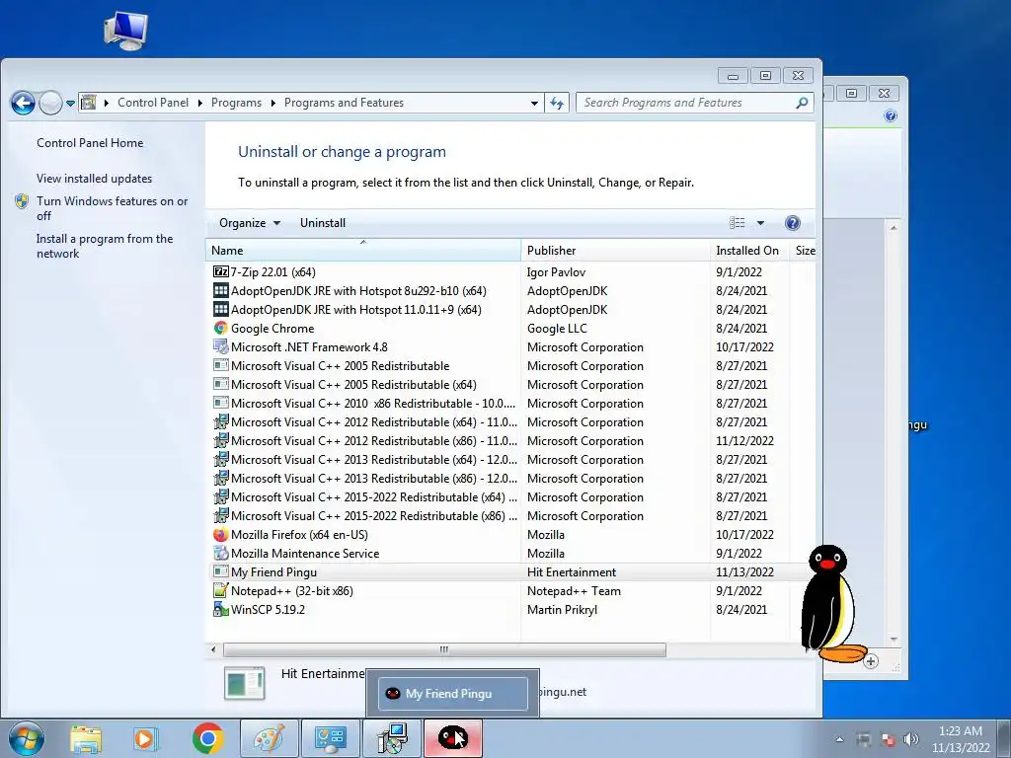
Task: Open Install a program from the network
Action: 105,246
